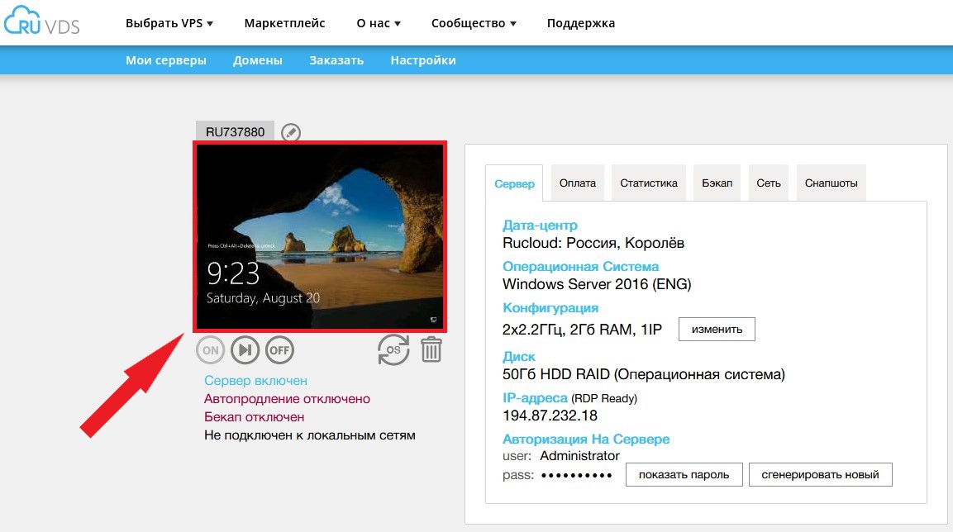Power on server with ON icon
The height and width of the screenshot is (532, 953).
[x=210, y=349]
